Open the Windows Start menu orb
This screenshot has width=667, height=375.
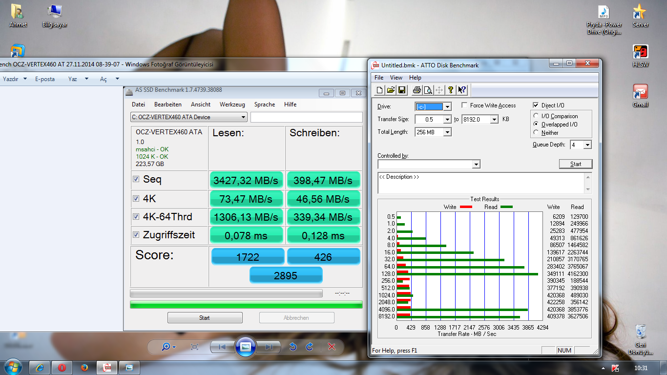tap(12, 367)
